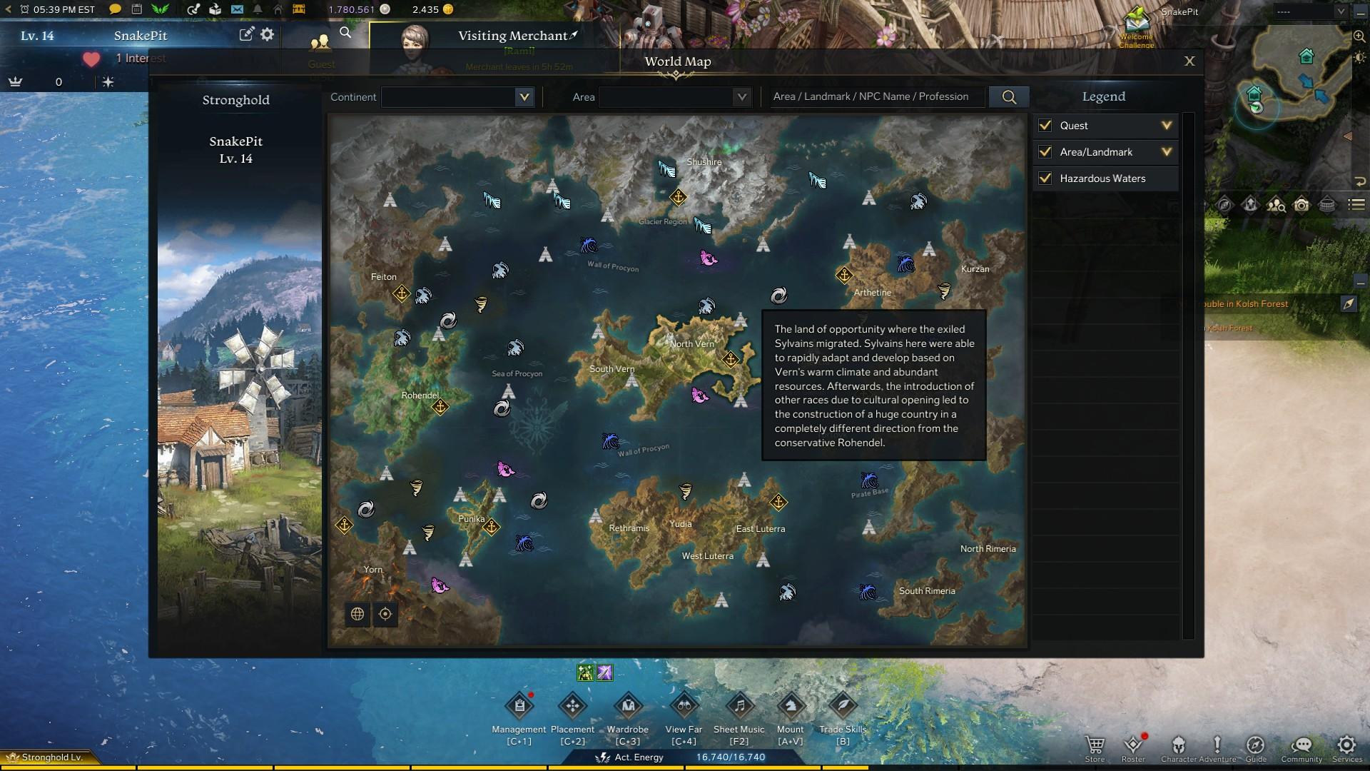
Task: Open the Trade Skills leaf icon
Action: point(843,706)
